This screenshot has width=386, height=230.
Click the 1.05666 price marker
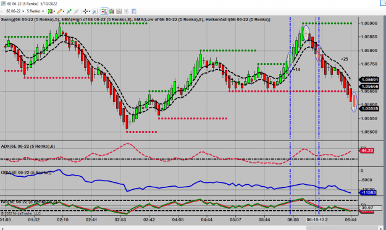click(x=369, y=87)
